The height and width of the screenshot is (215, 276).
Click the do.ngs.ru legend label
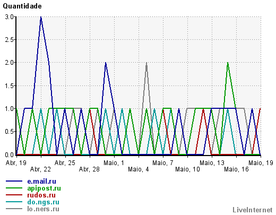tap(43, 202)
